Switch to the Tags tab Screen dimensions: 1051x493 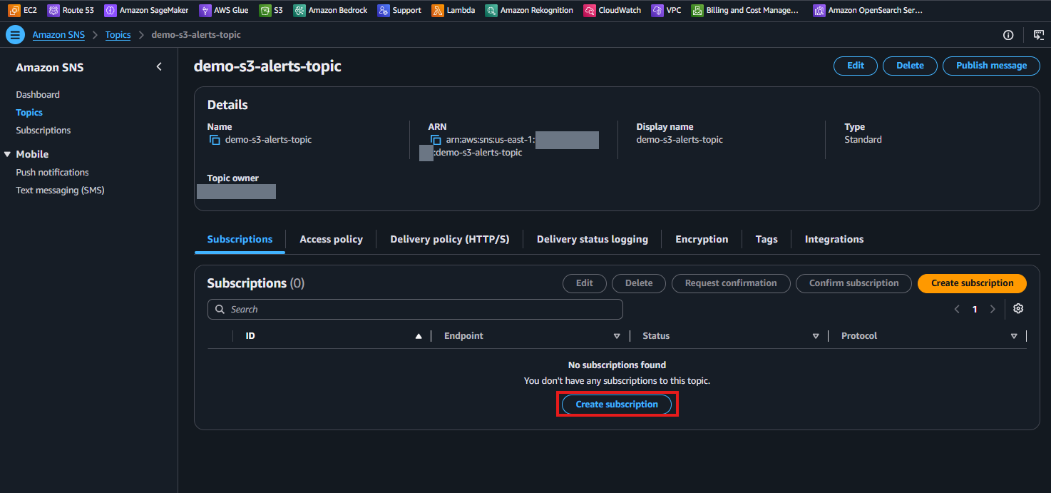tap(767, 239)
